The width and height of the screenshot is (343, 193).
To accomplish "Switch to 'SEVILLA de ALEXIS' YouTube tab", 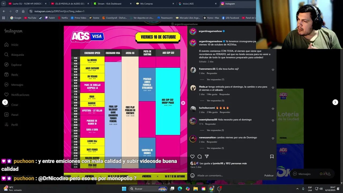I will click(x=70, y=4).
